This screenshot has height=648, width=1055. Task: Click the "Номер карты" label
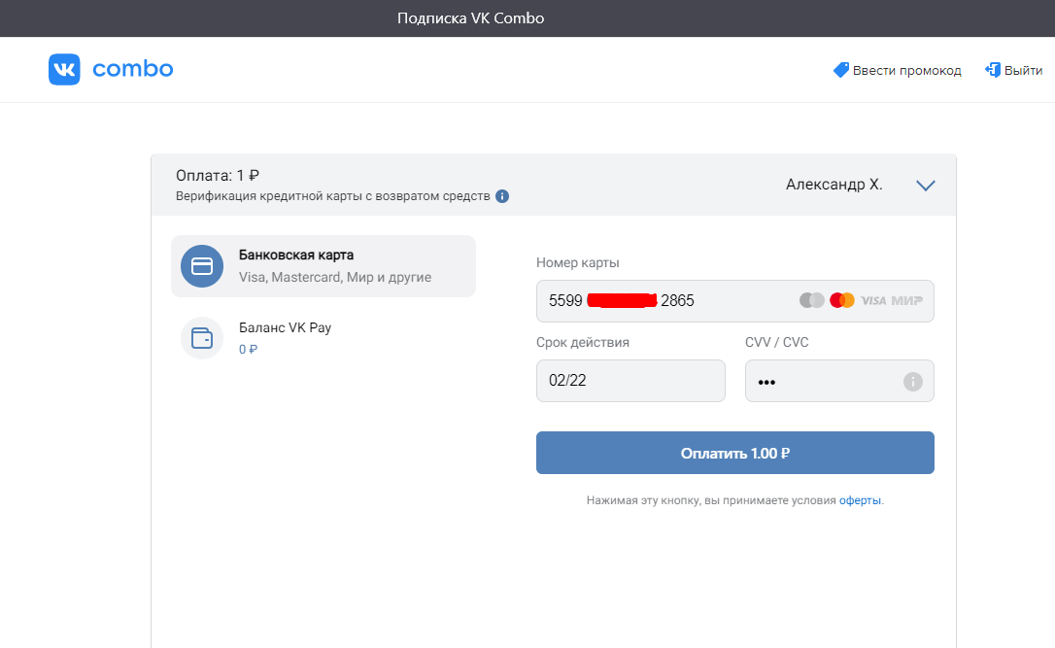pos(577,263)
